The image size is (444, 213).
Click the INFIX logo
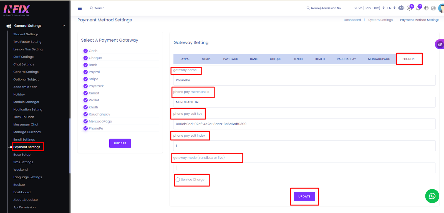point(17,10)
